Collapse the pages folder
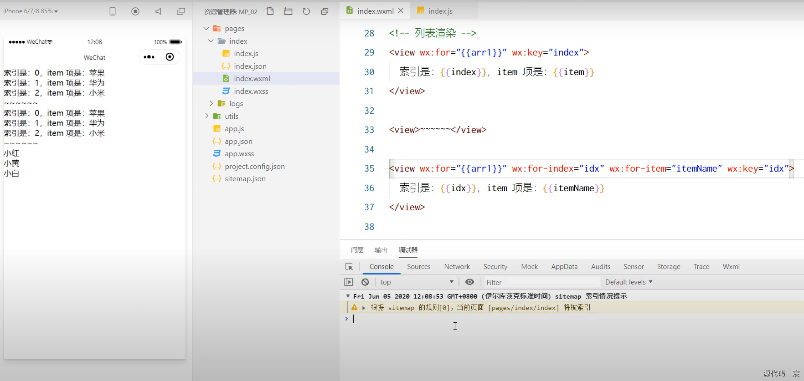 [x=206, y=28]
